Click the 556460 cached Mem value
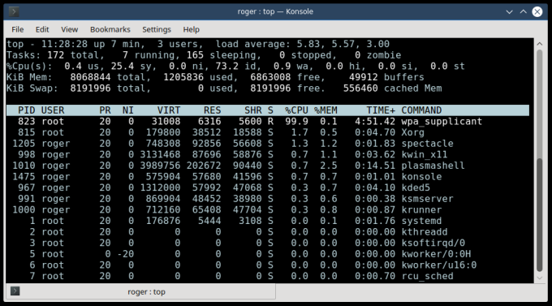 tap(360, 88)
